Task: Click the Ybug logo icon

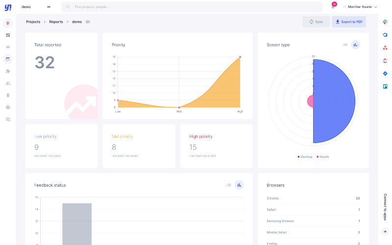Action: [8, 7]
